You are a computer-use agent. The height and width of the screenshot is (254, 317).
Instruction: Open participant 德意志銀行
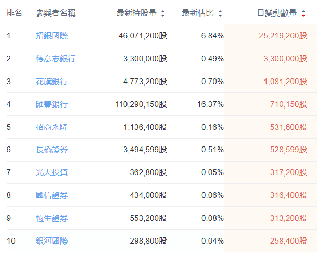click(x=56, y=59)
